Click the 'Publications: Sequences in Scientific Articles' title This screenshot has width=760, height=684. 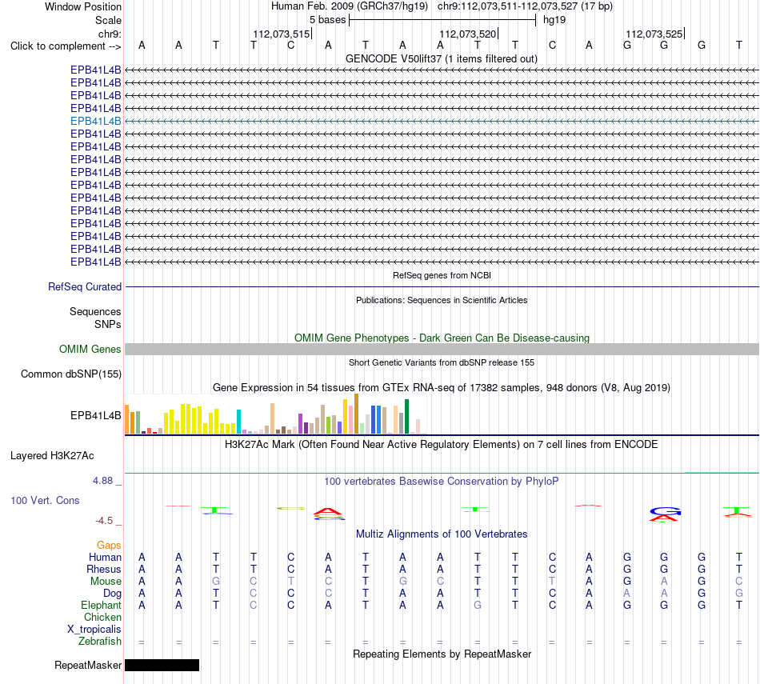tap(442, 300)
